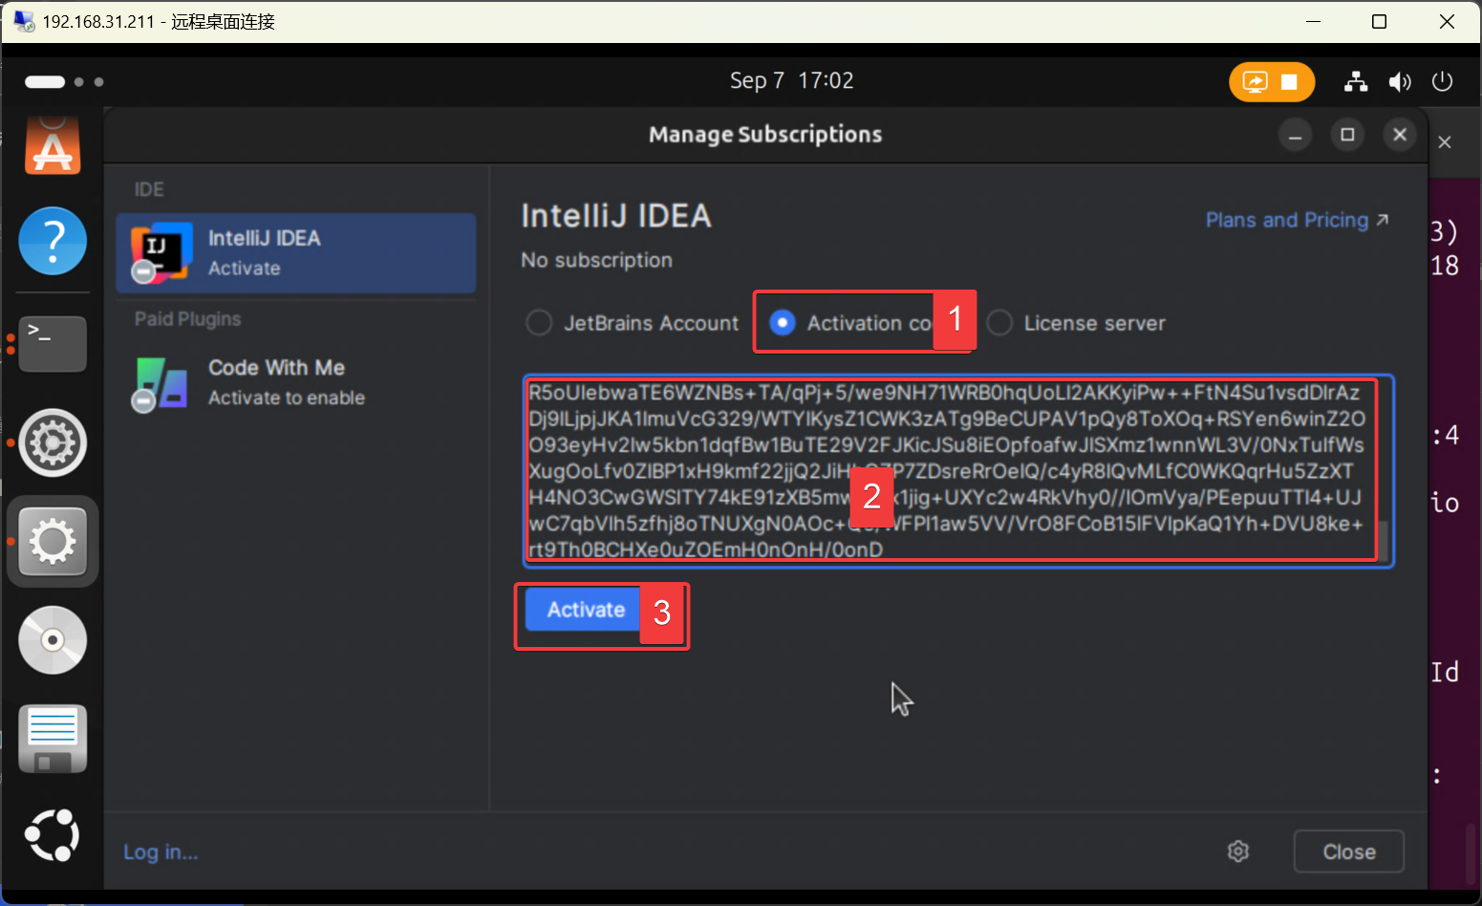Launch Terminal from the dock
Screen dimensions: 1482x906
pos(53,343)
